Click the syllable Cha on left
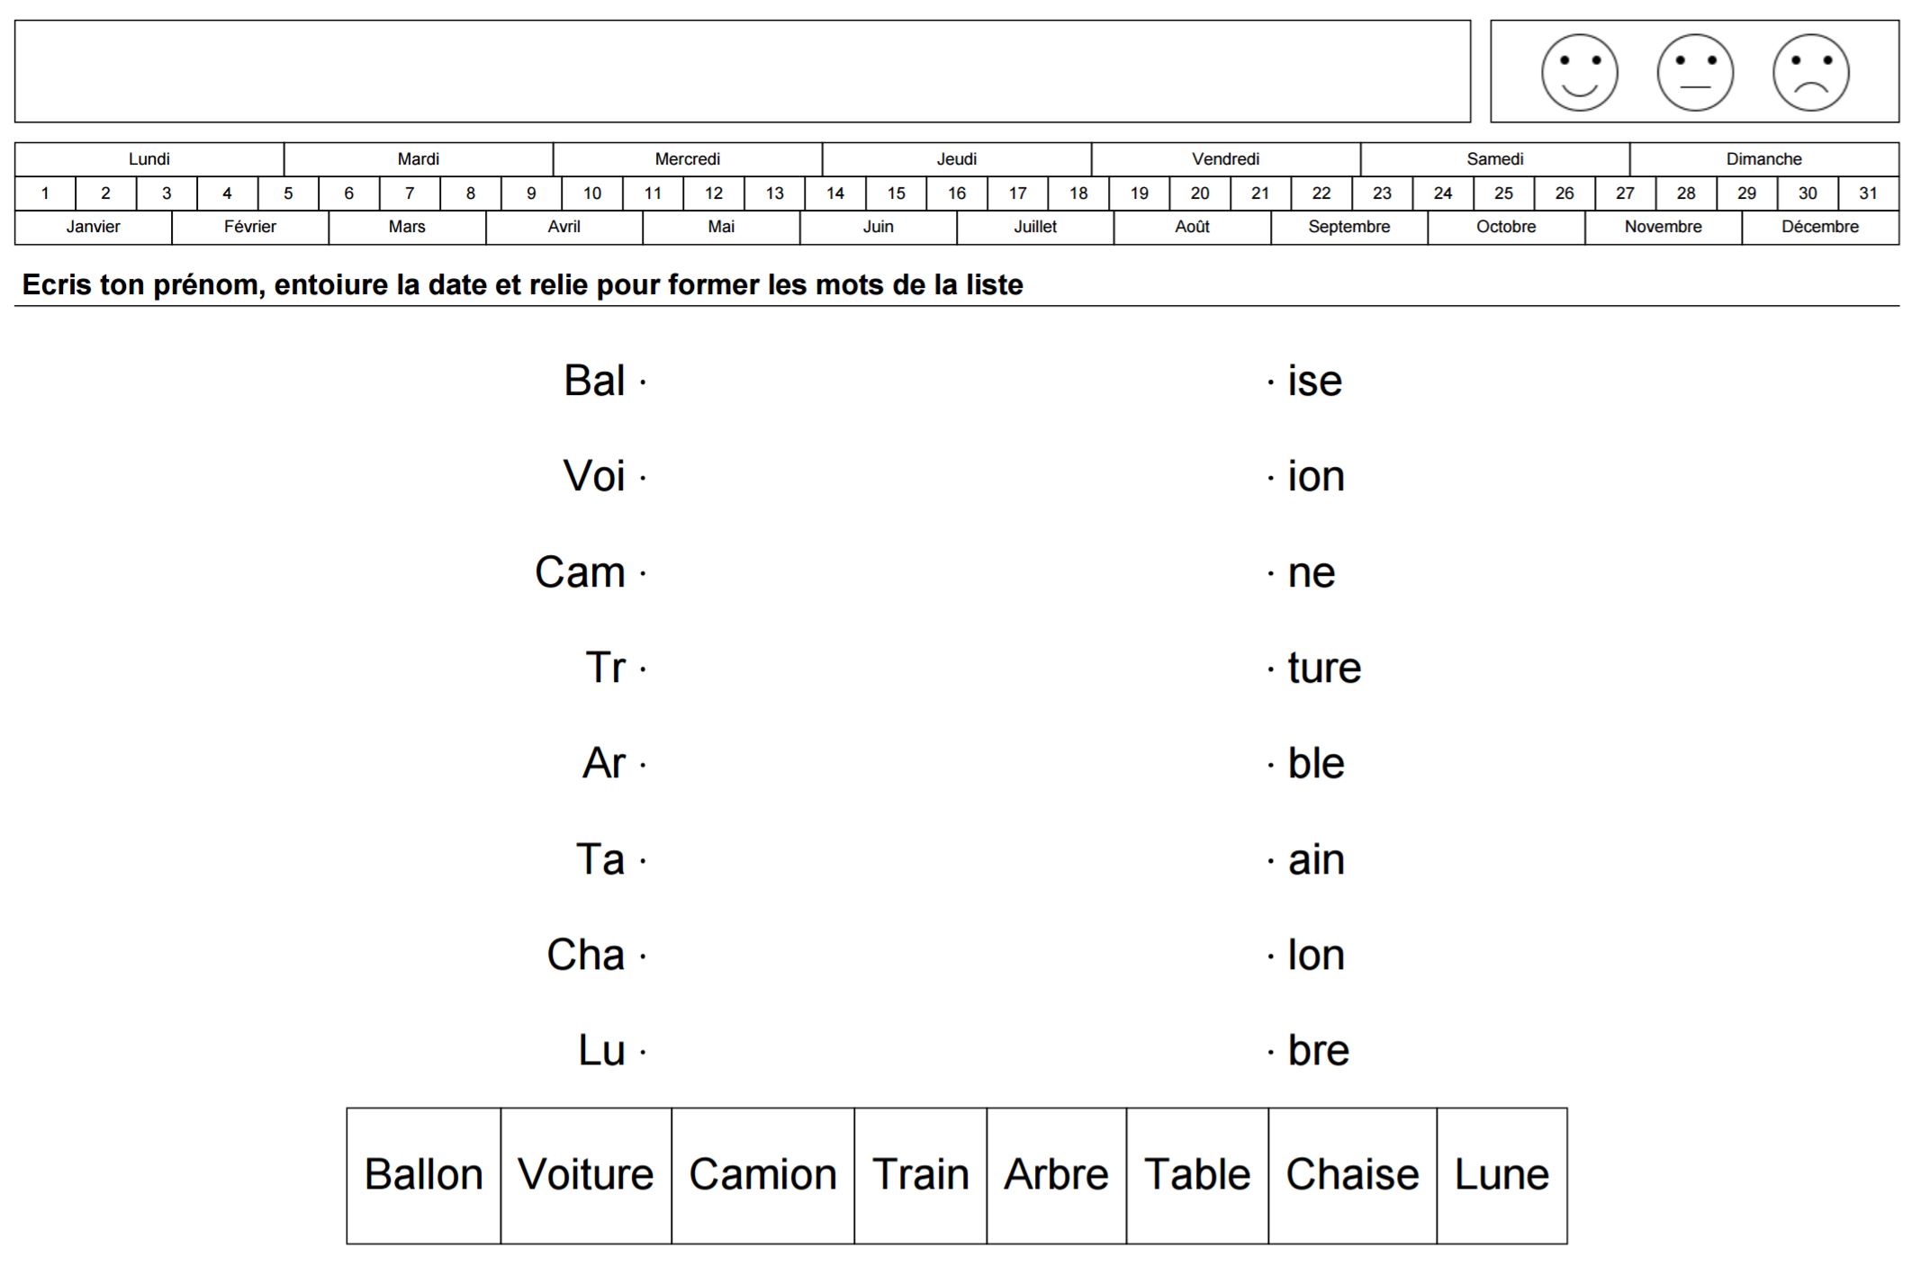Screen dimensions: 1912x1266 pos(585,955)
